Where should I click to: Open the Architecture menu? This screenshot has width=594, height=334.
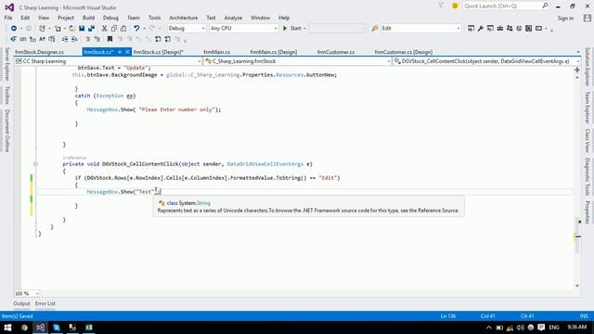(x=184, y=18)
